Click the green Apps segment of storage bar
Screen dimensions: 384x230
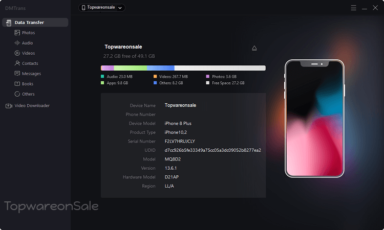(130, 68)
